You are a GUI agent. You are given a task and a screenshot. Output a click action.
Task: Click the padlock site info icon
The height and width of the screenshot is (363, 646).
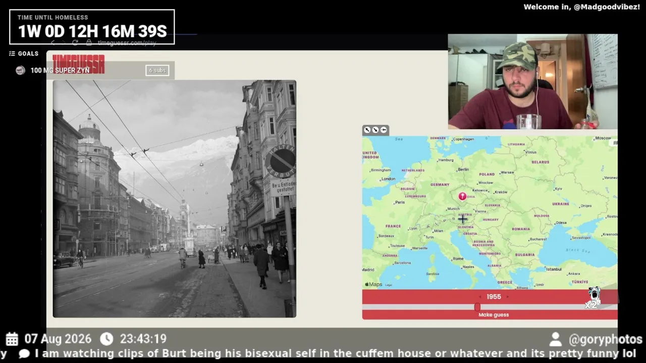pos(89,43)
